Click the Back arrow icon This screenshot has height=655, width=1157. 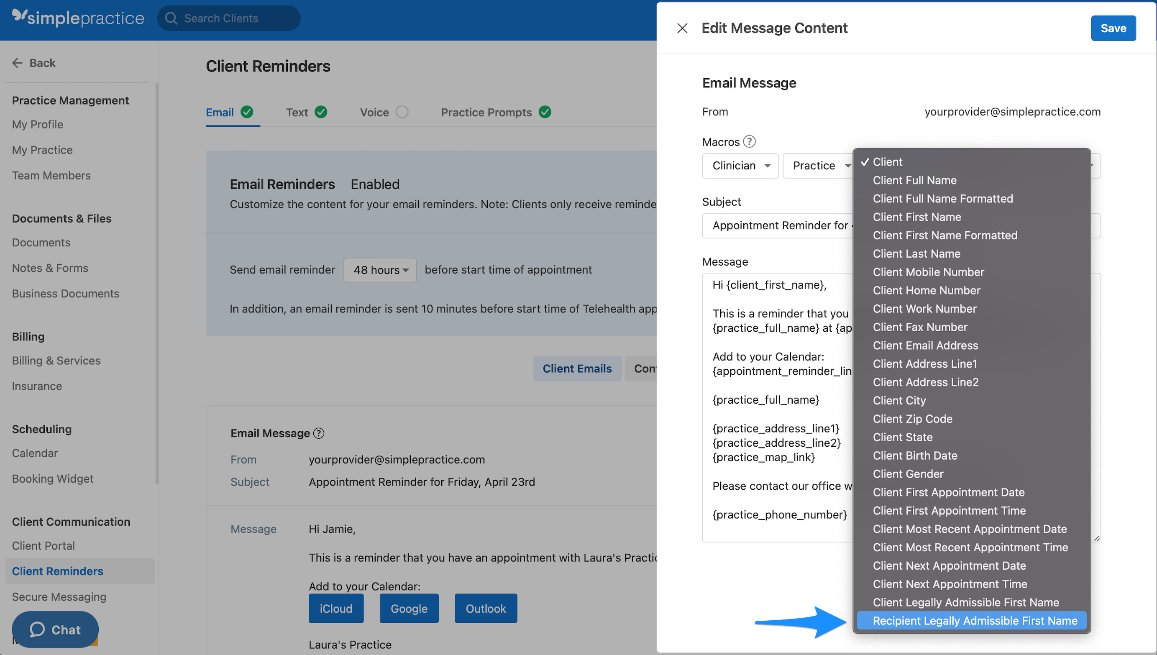(17, 63)
